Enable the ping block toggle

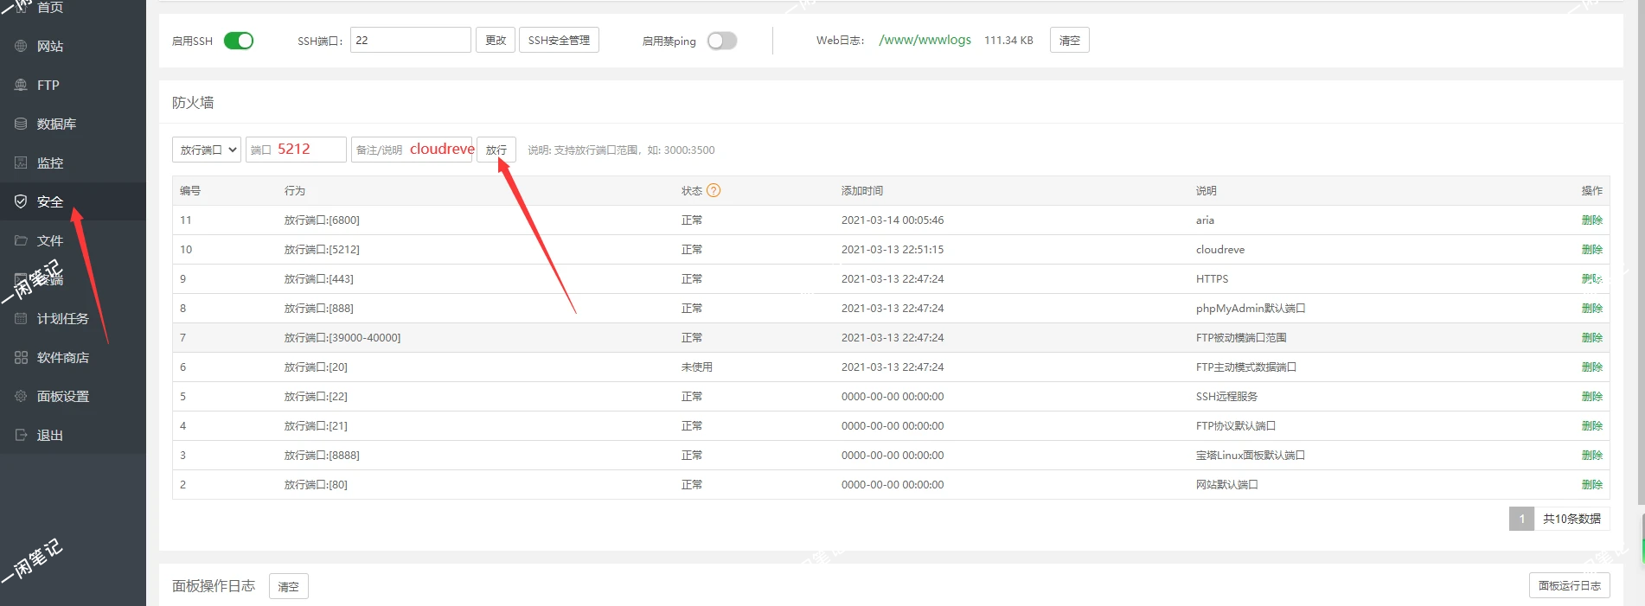point(721,41)
